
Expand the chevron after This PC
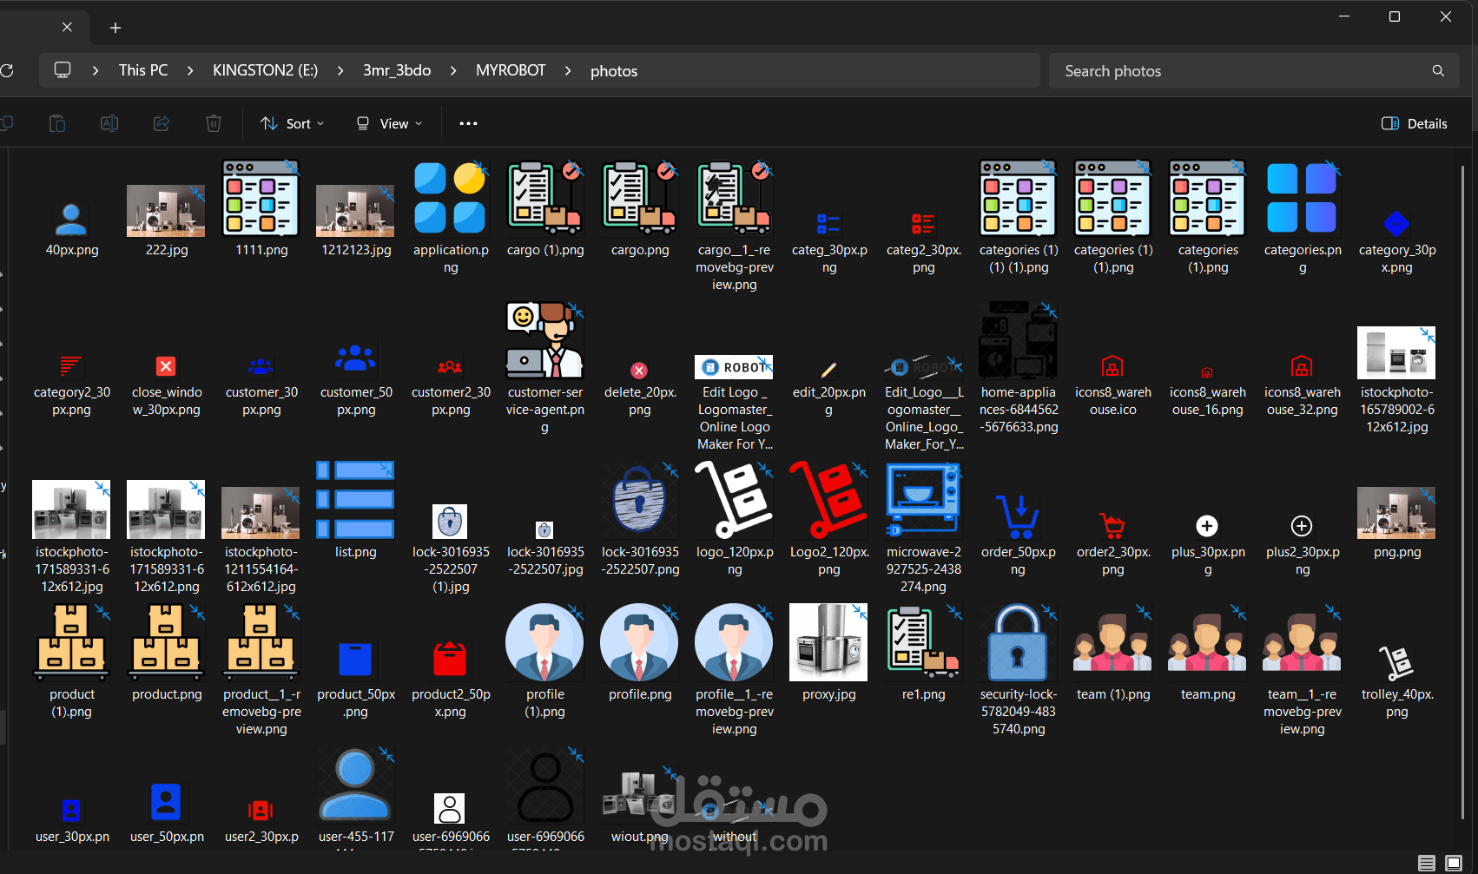190,71
